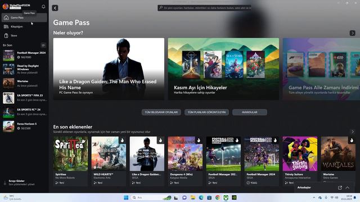Open the Dungeons 4 (Win) game card
Screen dimensions: 360x202
pyautogui.click(x=185, y=161)
